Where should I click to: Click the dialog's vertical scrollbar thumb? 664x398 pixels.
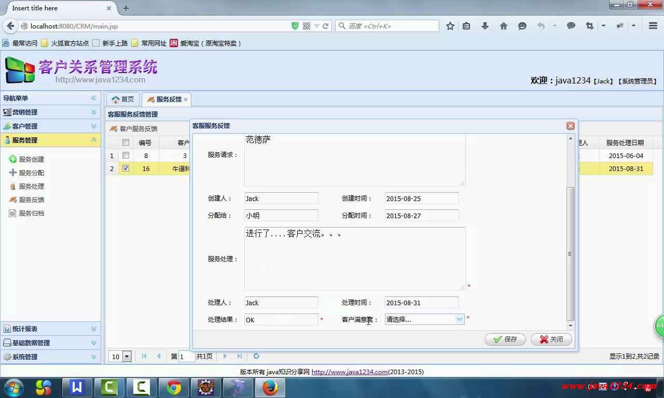point(571,253)
